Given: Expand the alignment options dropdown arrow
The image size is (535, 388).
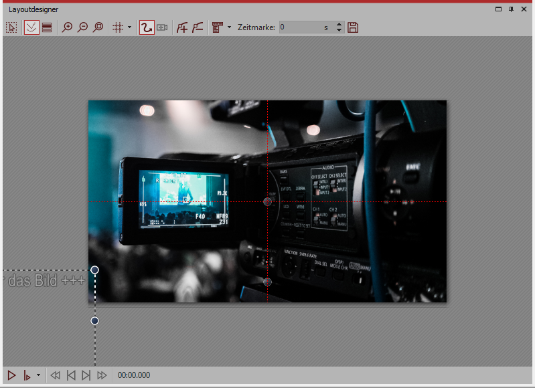Looking at the screenshot, I should pos(229,27).
